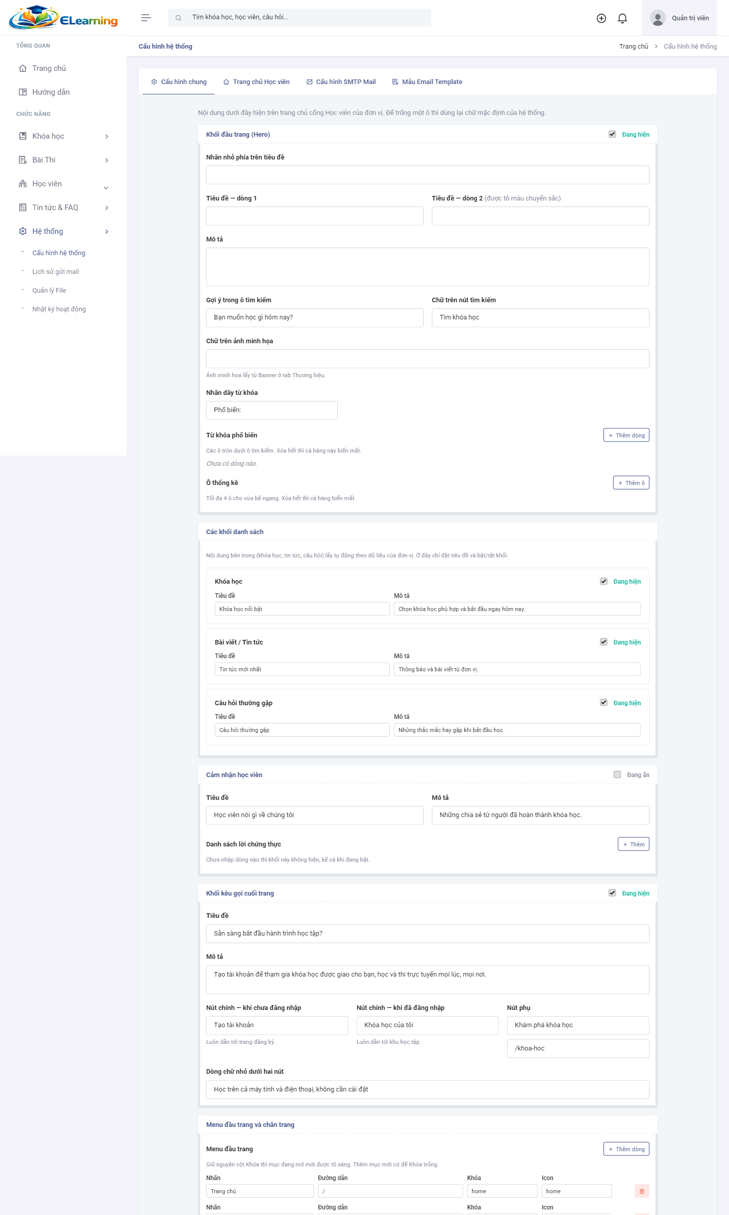The image size is (729, 1215).
Task: Click the Khóa học sidebar icon
Action: [23, 136]
